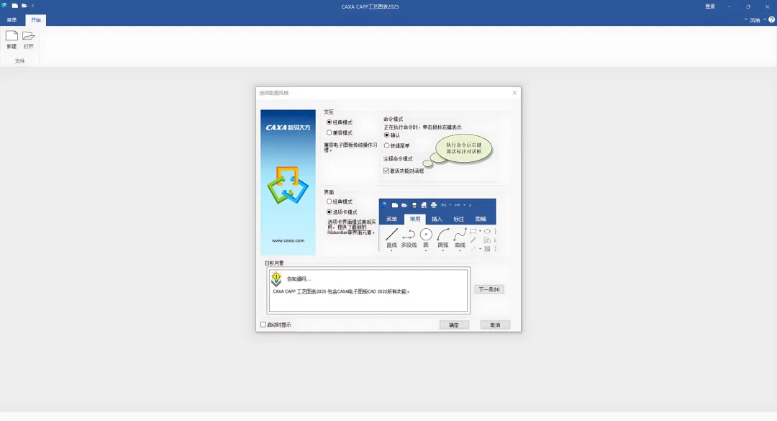Confirm the dialog with 确定

pyautogui.click(x=454, y=325)
